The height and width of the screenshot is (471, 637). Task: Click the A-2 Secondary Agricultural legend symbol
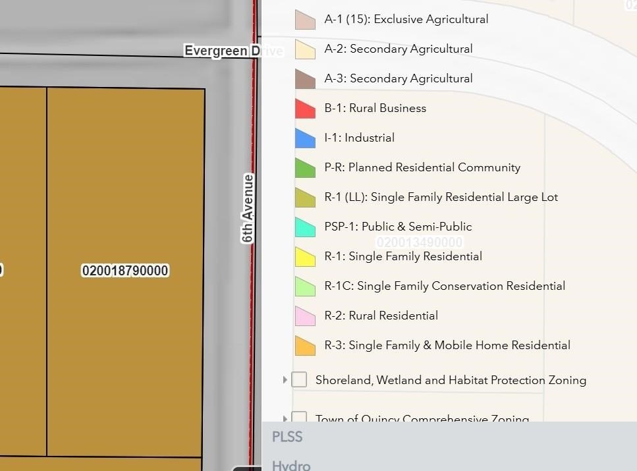305,49
